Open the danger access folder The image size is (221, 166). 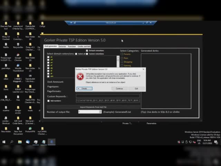pyautogui.click(x=18, y=110)
